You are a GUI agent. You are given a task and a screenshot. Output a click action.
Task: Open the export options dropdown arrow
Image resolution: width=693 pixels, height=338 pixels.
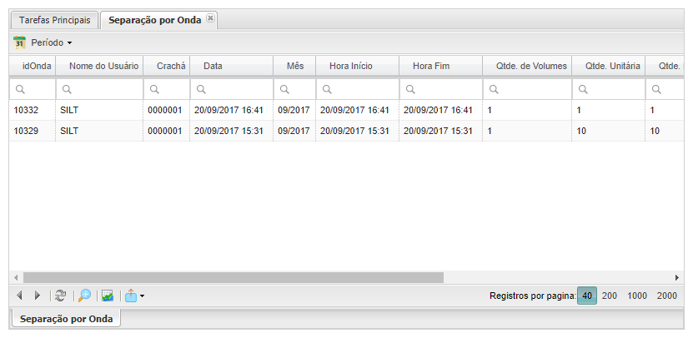[143, 296]
